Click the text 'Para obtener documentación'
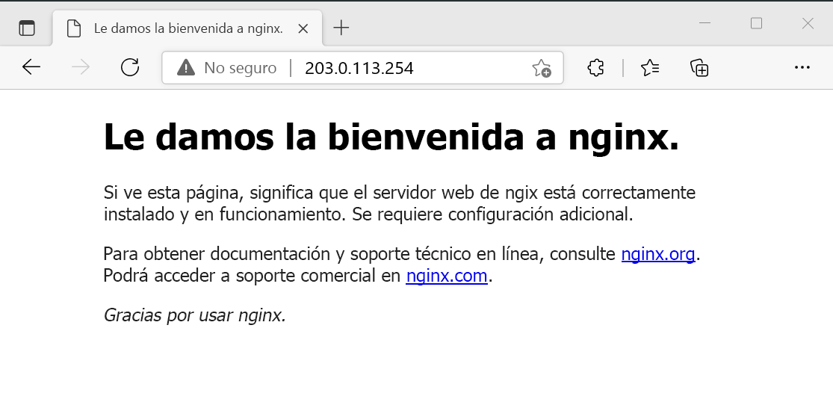This screenshot has height=402, width=833. (x=218, y=254)
